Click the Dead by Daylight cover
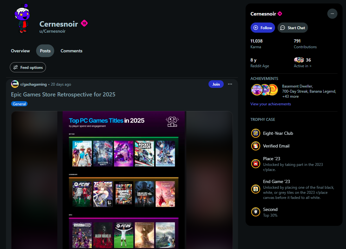346x249 pixels. click(x=144, y=194)
